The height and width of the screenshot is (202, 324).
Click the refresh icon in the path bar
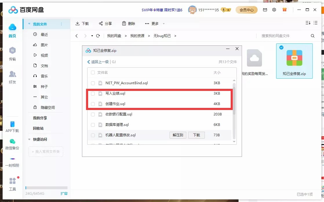(98, 36)
